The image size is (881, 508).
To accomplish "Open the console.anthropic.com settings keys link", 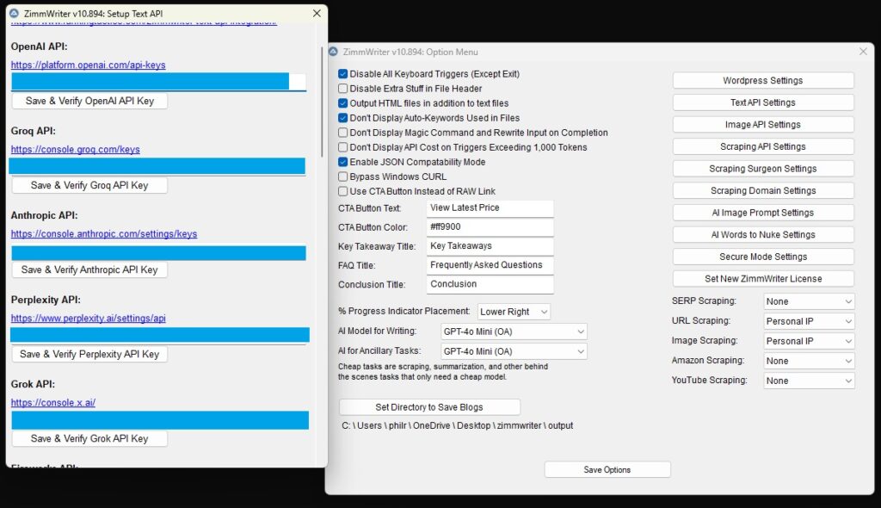I will coord(104,233).
